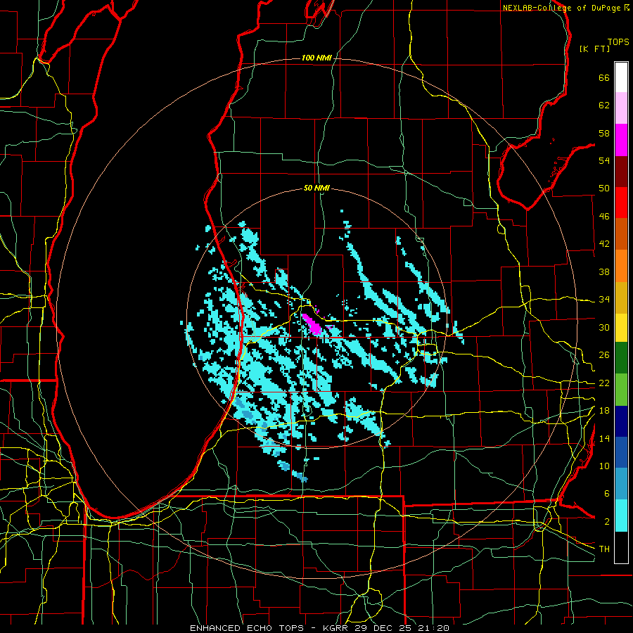Image resolution: width=633 pixels, height=633 pixels.
Task: Click the legend value 26
Action: point(604,355)
